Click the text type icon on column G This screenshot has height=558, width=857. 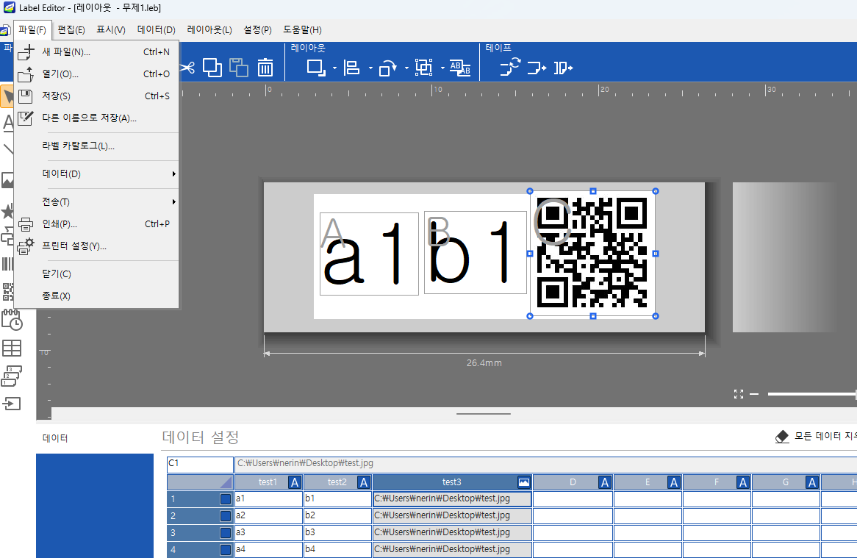tap(811, 482)
